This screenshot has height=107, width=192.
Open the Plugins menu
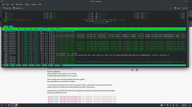click(27, 4)
